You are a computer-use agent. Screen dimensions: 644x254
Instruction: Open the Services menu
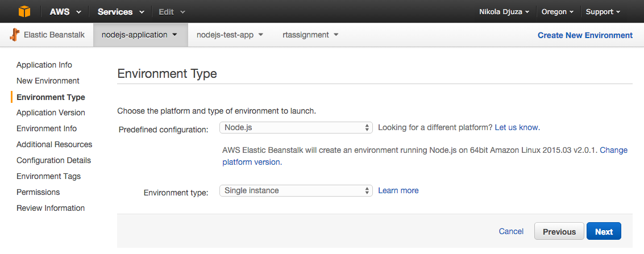(121, 12)
